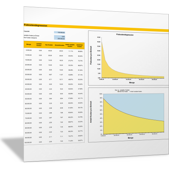Click the fixe Kosten value 5,71
The image size is (169, 169).
(x=50, y=79)
